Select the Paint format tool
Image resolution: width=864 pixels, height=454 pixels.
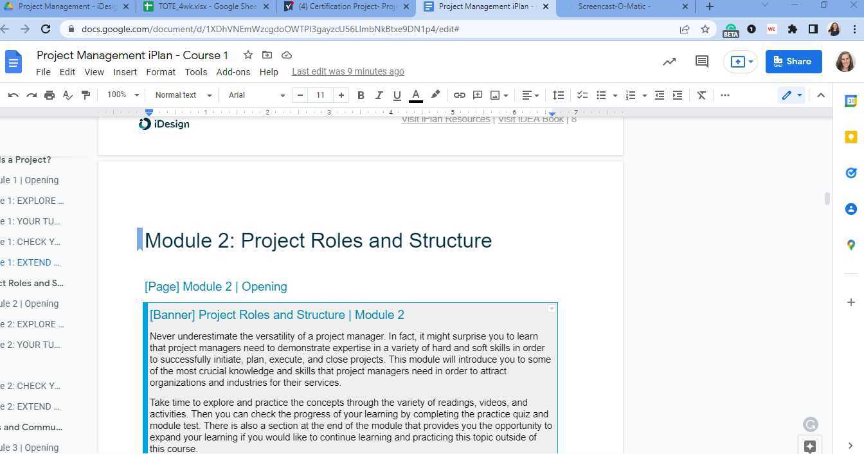85,95
